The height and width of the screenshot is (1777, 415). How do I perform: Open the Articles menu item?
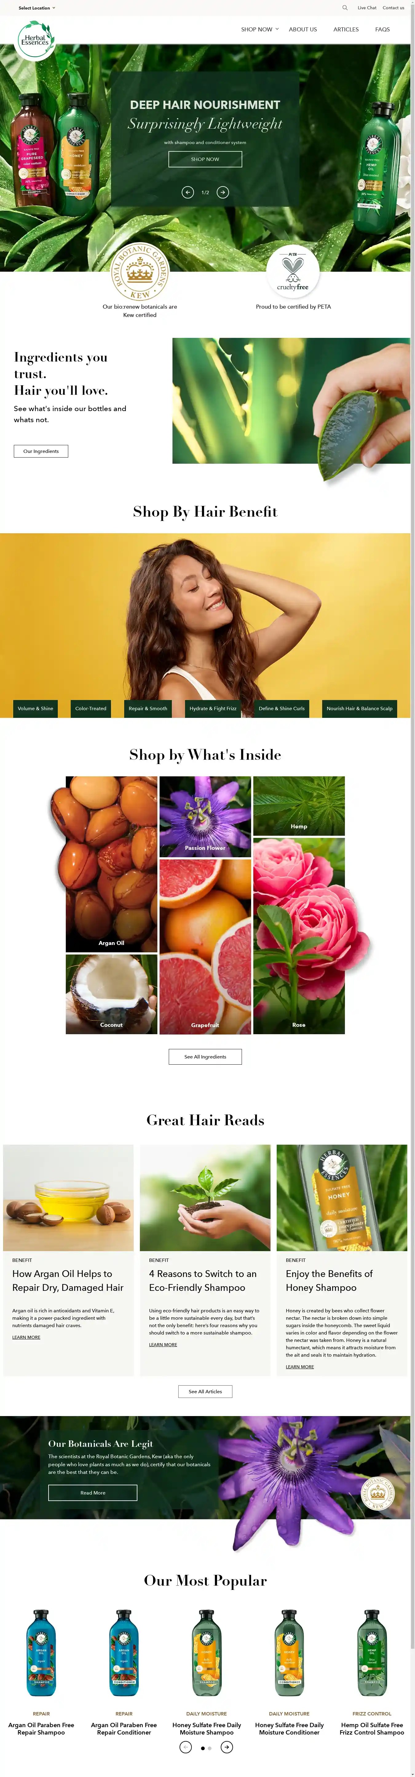[x=346, y=30]
